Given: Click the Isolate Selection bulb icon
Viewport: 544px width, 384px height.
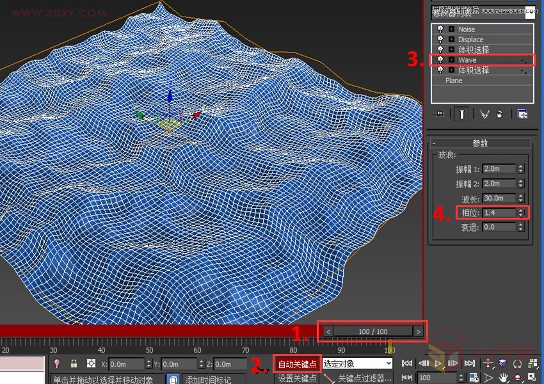Looking at the screenshot, I should (57, 364).
